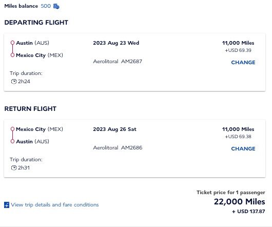Click the clock icon beside 2h24 duration
The width and height of the screenshot is (272, 227).
tap(14, 81)
